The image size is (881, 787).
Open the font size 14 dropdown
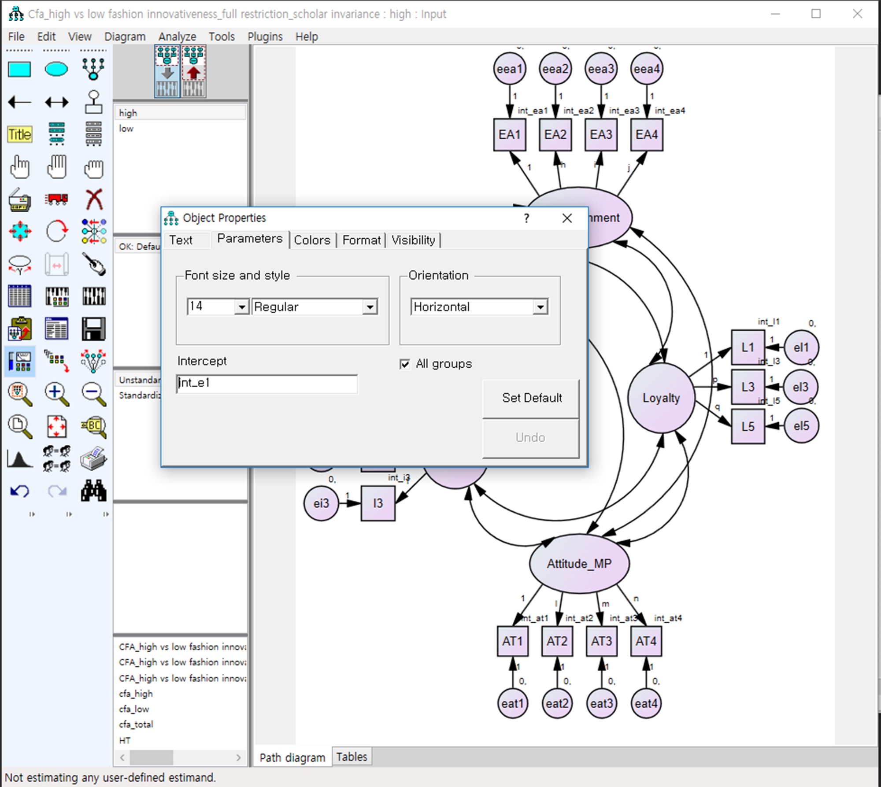241,307
